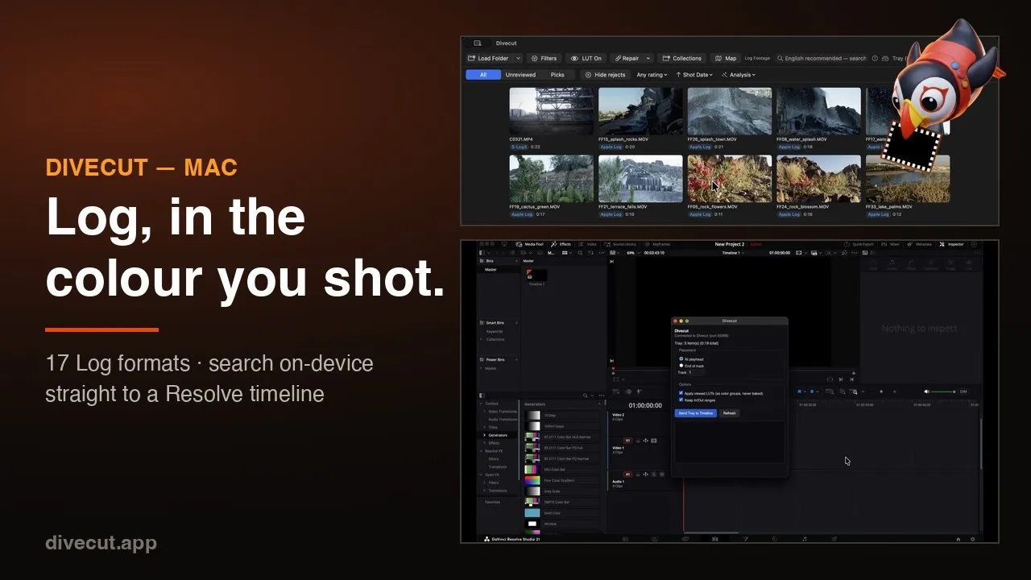
Task: Click the Resolve volume slider
Action: coord(942,391)
